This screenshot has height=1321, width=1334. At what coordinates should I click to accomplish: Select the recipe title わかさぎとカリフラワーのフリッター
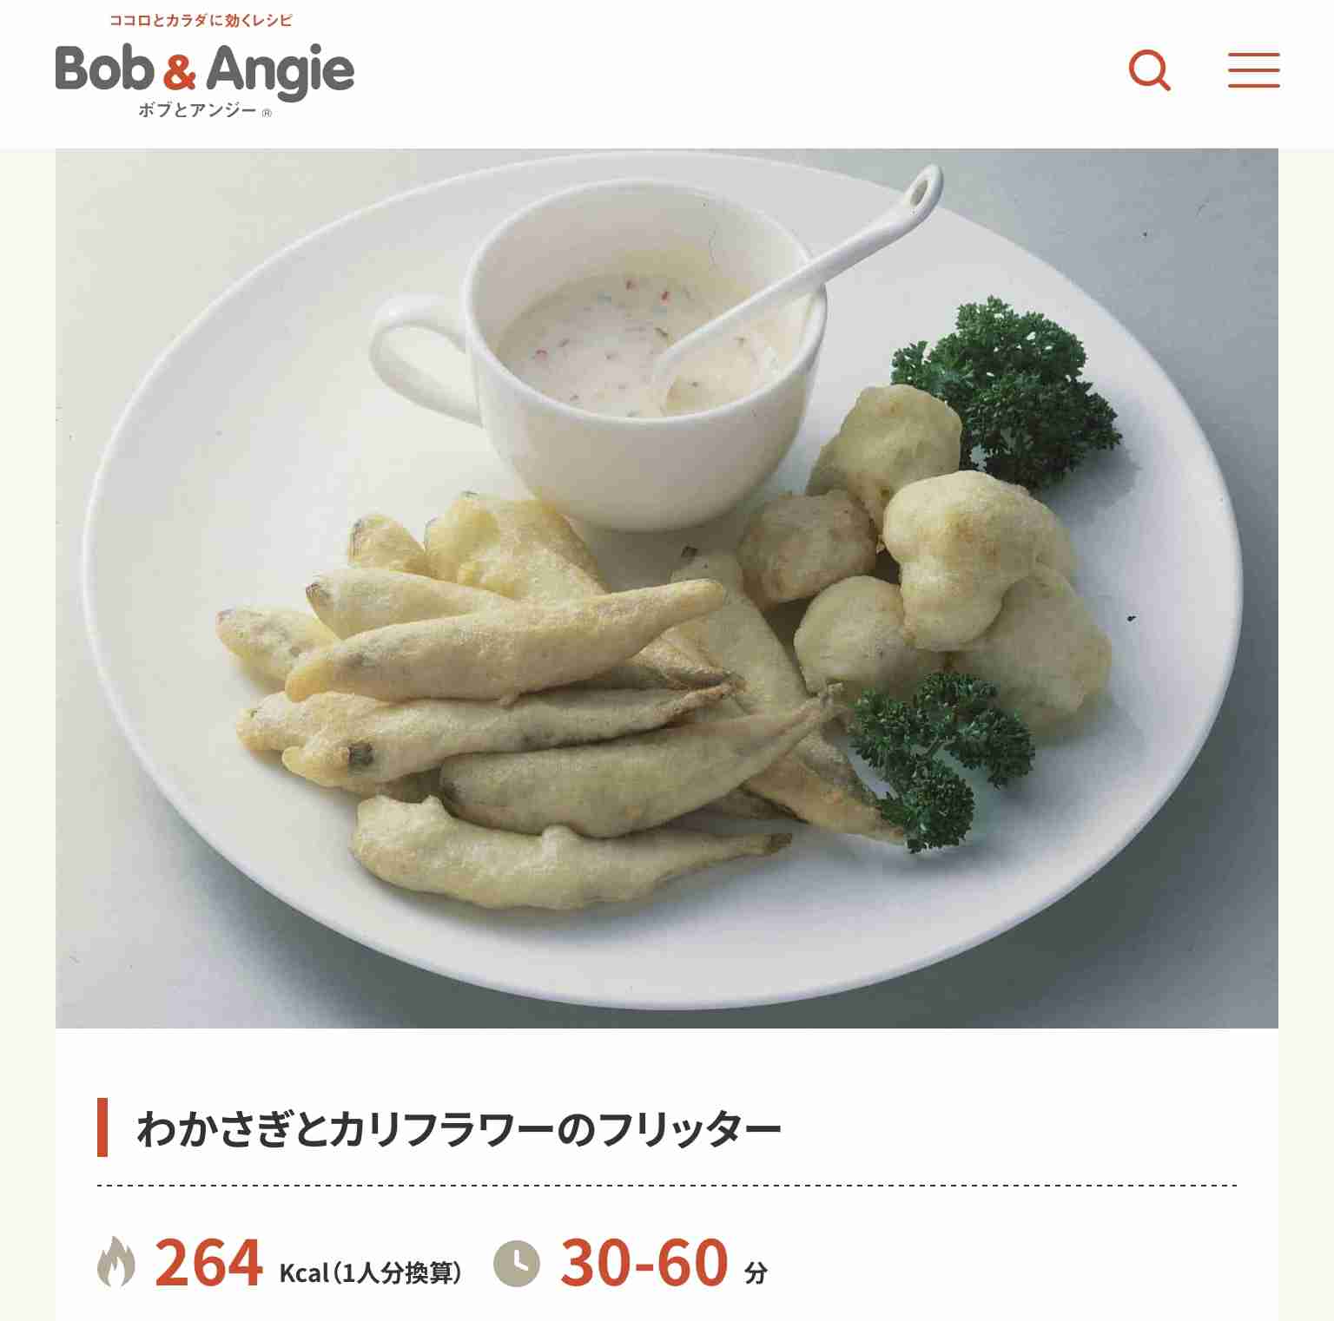459,1128
